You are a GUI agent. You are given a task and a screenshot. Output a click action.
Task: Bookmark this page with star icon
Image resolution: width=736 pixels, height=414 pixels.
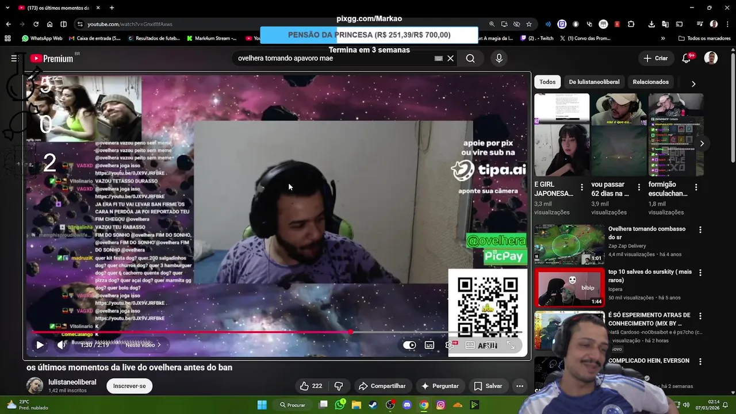pos(529,24)
